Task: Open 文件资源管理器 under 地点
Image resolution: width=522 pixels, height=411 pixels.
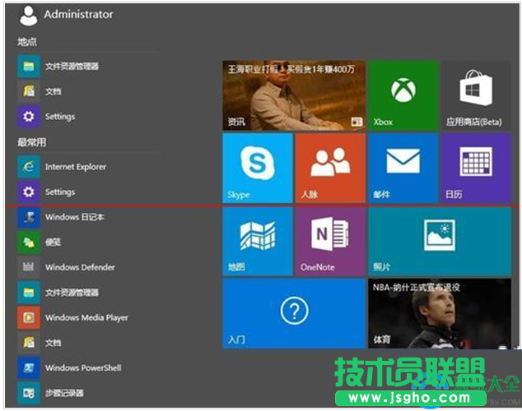Action: (x=58, y=66)
